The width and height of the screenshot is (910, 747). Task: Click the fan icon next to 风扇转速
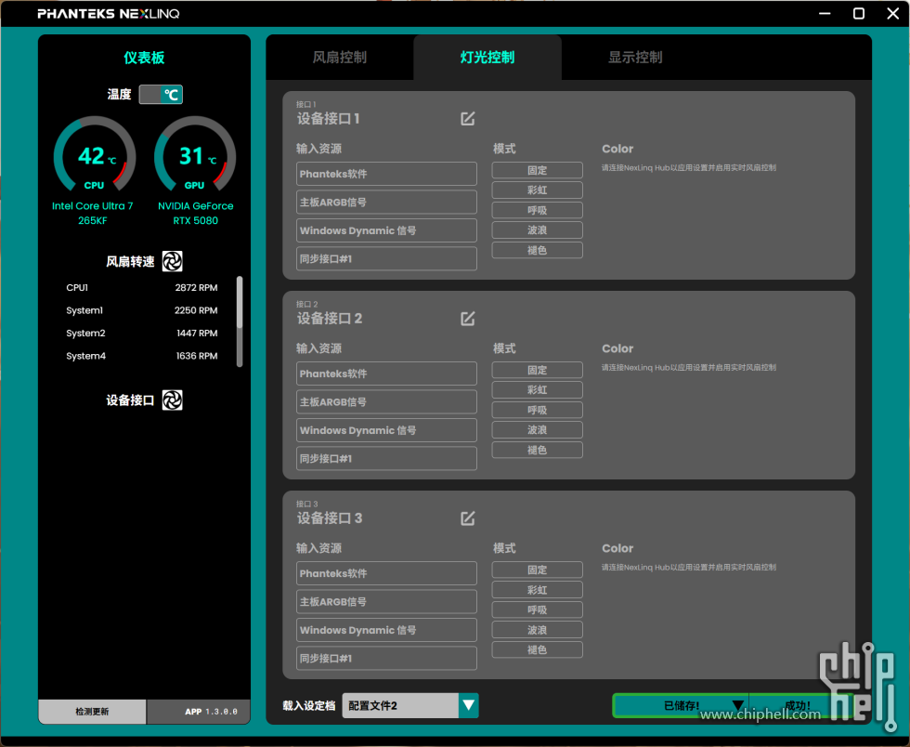coord(172,261)
